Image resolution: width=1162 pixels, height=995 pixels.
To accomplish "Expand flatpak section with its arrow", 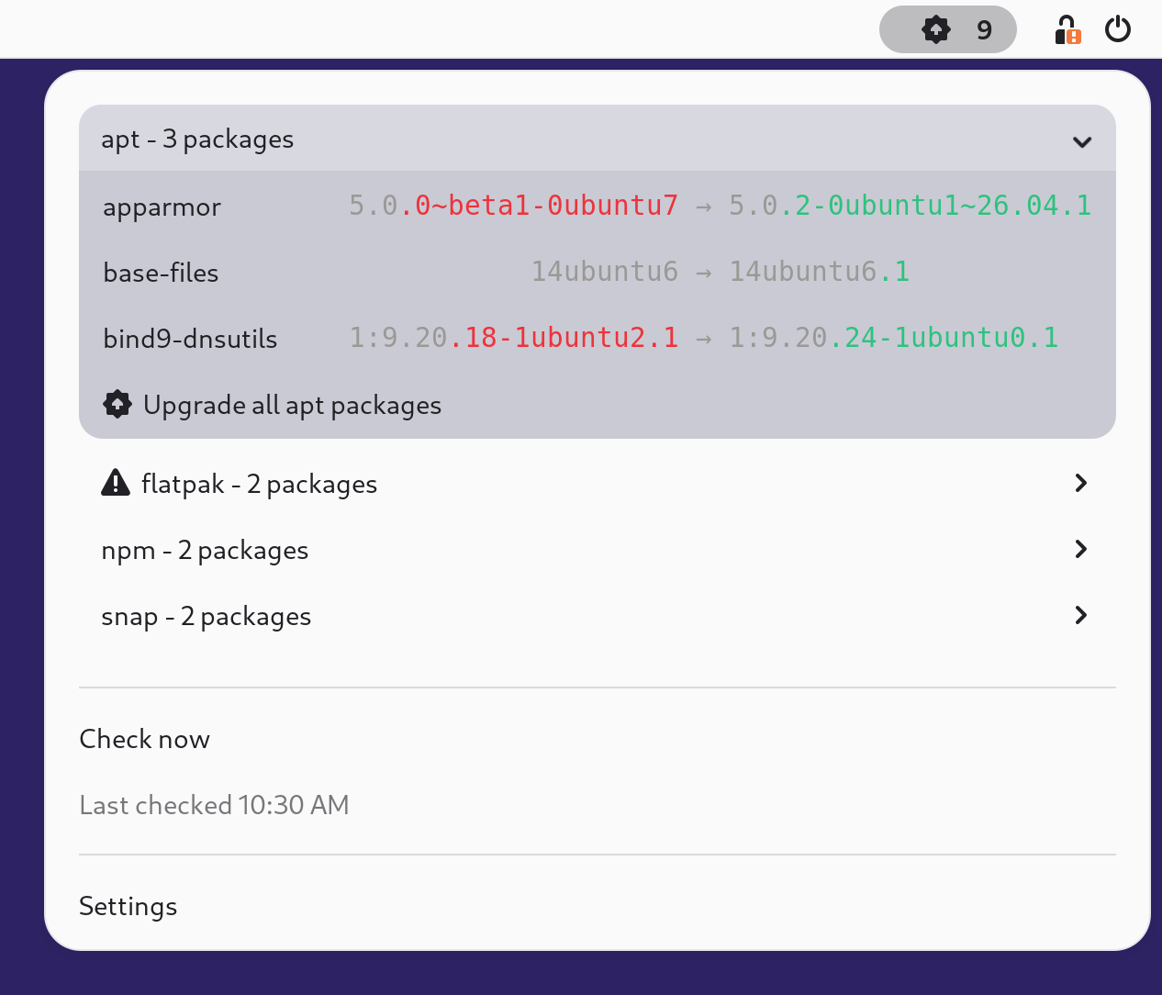I will pyautogui.click(x=1081, y=483).
